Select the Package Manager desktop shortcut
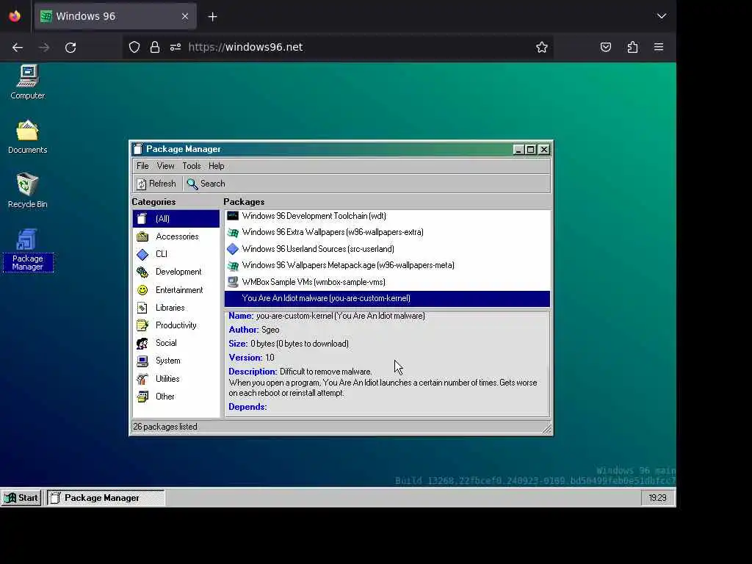This screenshot has height=564, width=752. pos(27,250)
